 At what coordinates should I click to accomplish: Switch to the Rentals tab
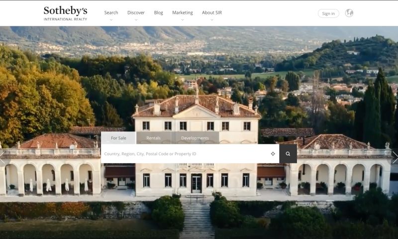[153, 138]
